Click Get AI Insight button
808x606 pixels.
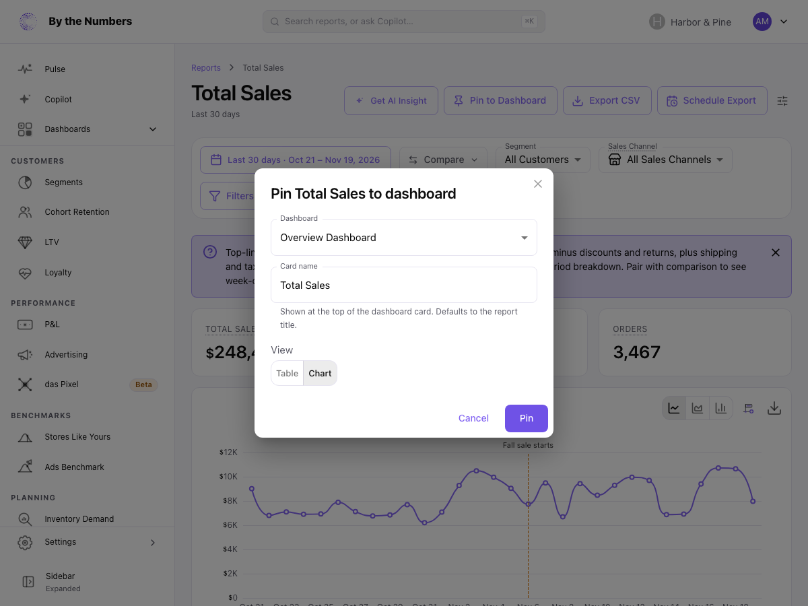coord(391,101)
